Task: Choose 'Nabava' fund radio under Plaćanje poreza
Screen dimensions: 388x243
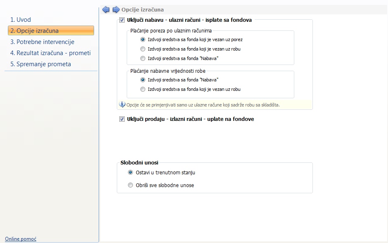Action: tap(143, 58)
